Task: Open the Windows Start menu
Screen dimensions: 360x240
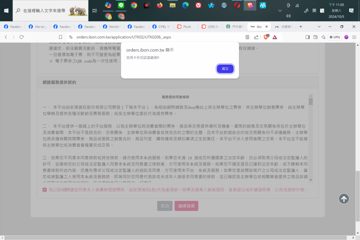Action: click(6, 11)
